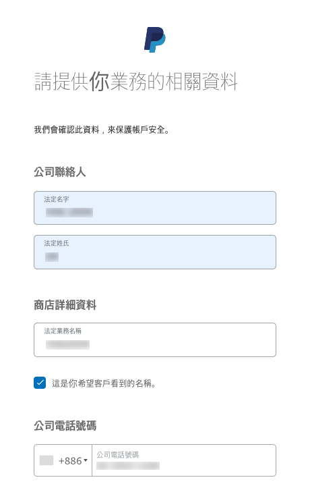Open the +886 country code dropdown
310x486 pixels.
tap(63, 460)
